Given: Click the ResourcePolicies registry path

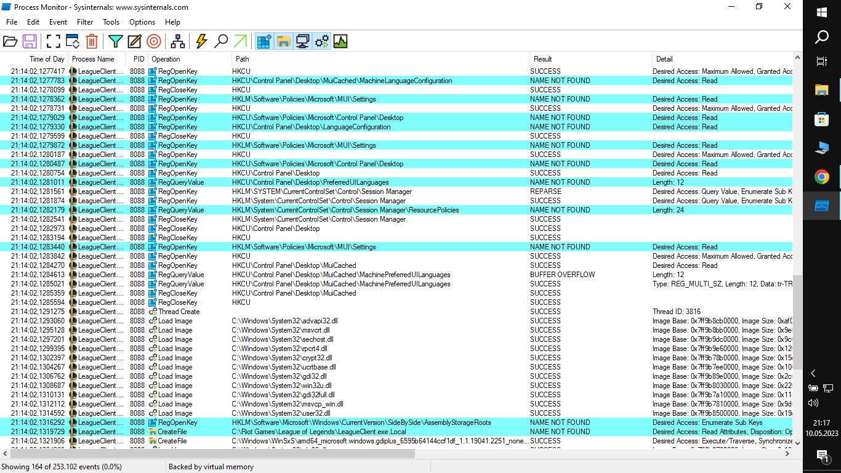Looking at the screenshot, I should coord(345,210).
